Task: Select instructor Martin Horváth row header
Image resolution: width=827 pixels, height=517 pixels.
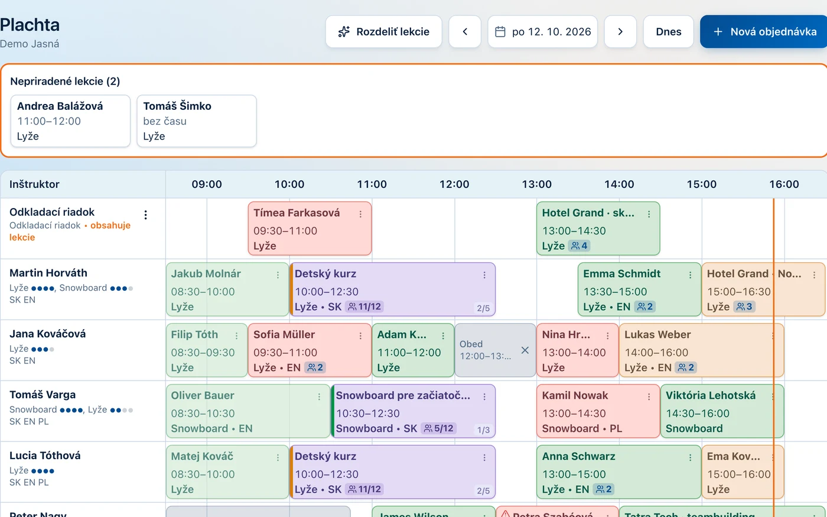Action: pos(83,289)
